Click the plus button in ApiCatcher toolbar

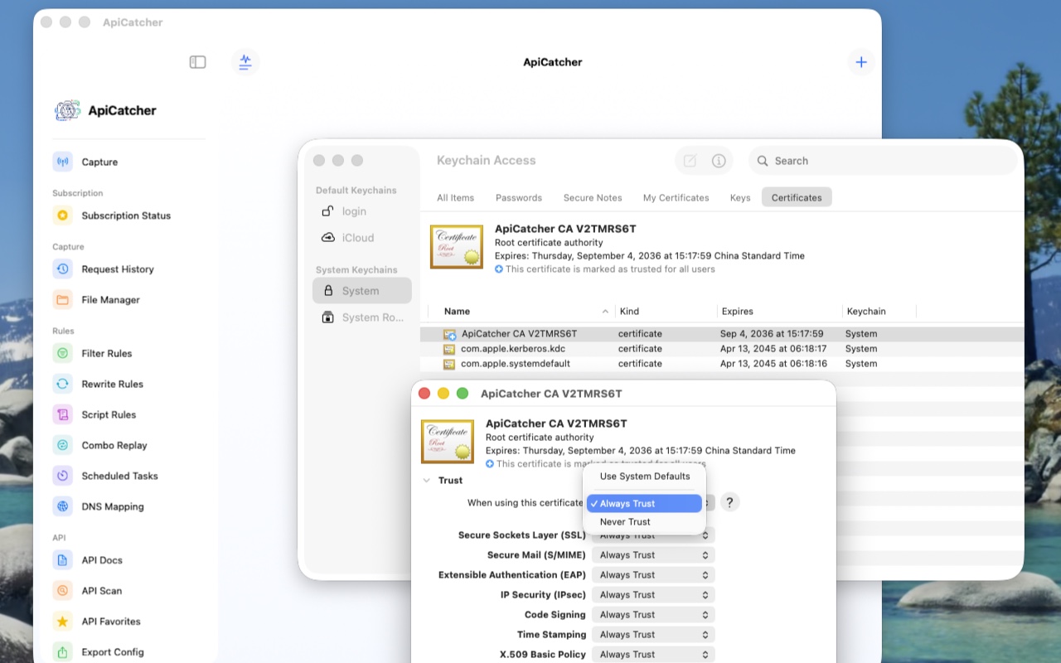point(861,62)
